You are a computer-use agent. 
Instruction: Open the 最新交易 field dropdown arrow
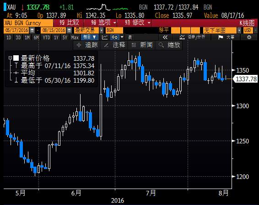coord(102,30)
